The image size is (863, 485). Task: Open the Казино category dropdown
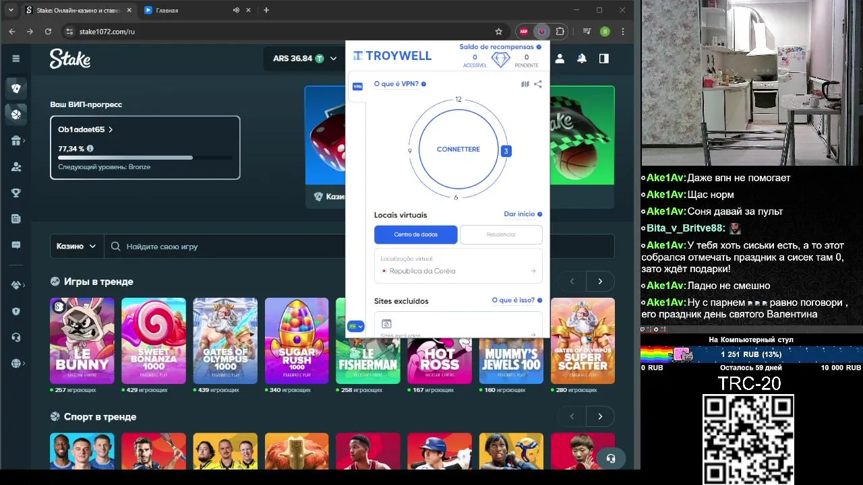(x=77, y=247)
